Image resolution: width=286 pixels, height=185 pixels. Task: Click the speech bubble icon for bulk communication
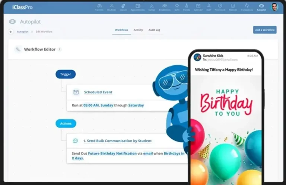76,141
